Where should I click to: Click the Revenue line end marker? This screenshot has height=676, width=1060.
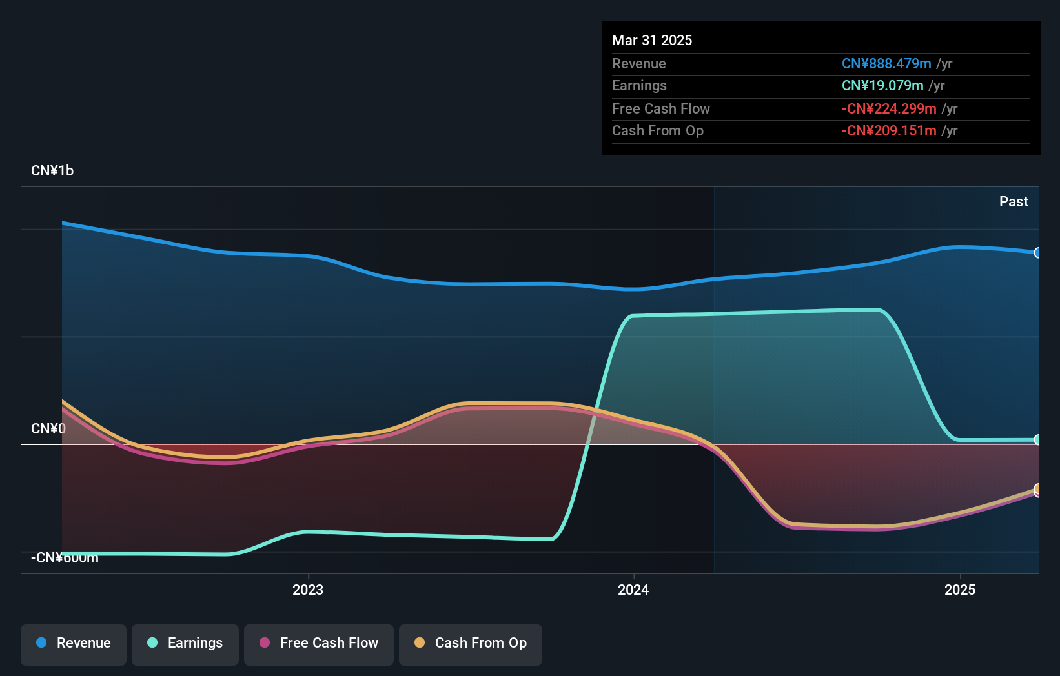pos(1037,253)
